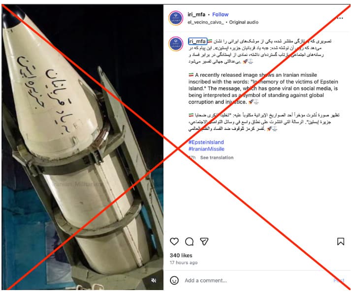
Task: Open the three-dot more options menu
Action: pyautogui.click(x=340, y=18)
